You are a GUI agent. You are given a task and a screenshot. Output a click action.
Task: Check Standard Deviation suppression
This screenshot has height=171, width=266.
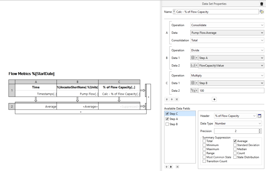click(x=235, y=145)
